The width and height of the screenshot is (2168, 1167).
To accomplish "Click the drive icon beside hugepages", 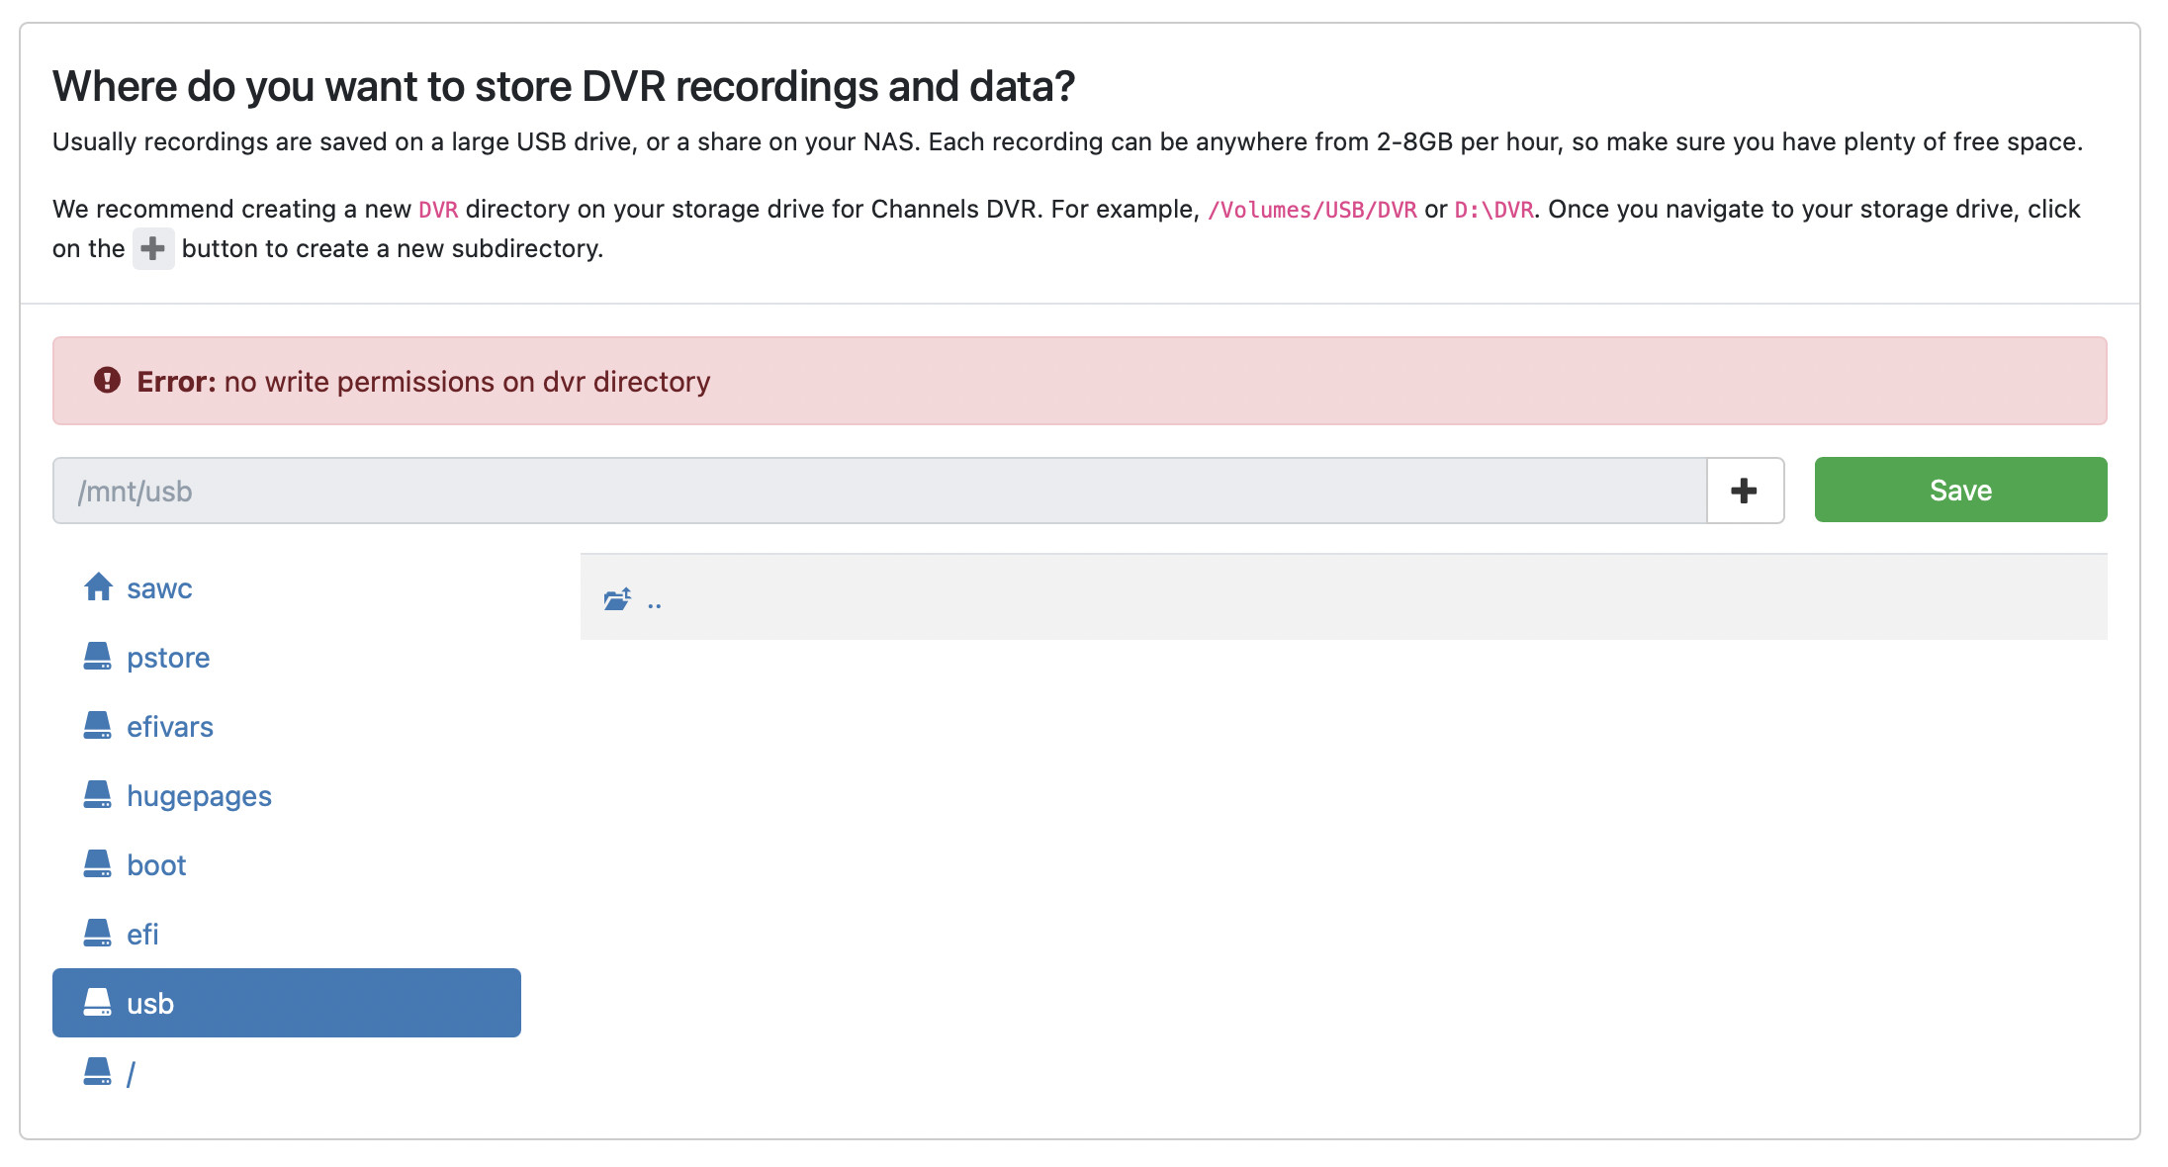I will [98, 795].
